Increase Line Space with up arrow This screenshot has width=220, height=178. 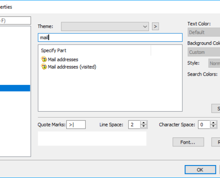(144, 123)
